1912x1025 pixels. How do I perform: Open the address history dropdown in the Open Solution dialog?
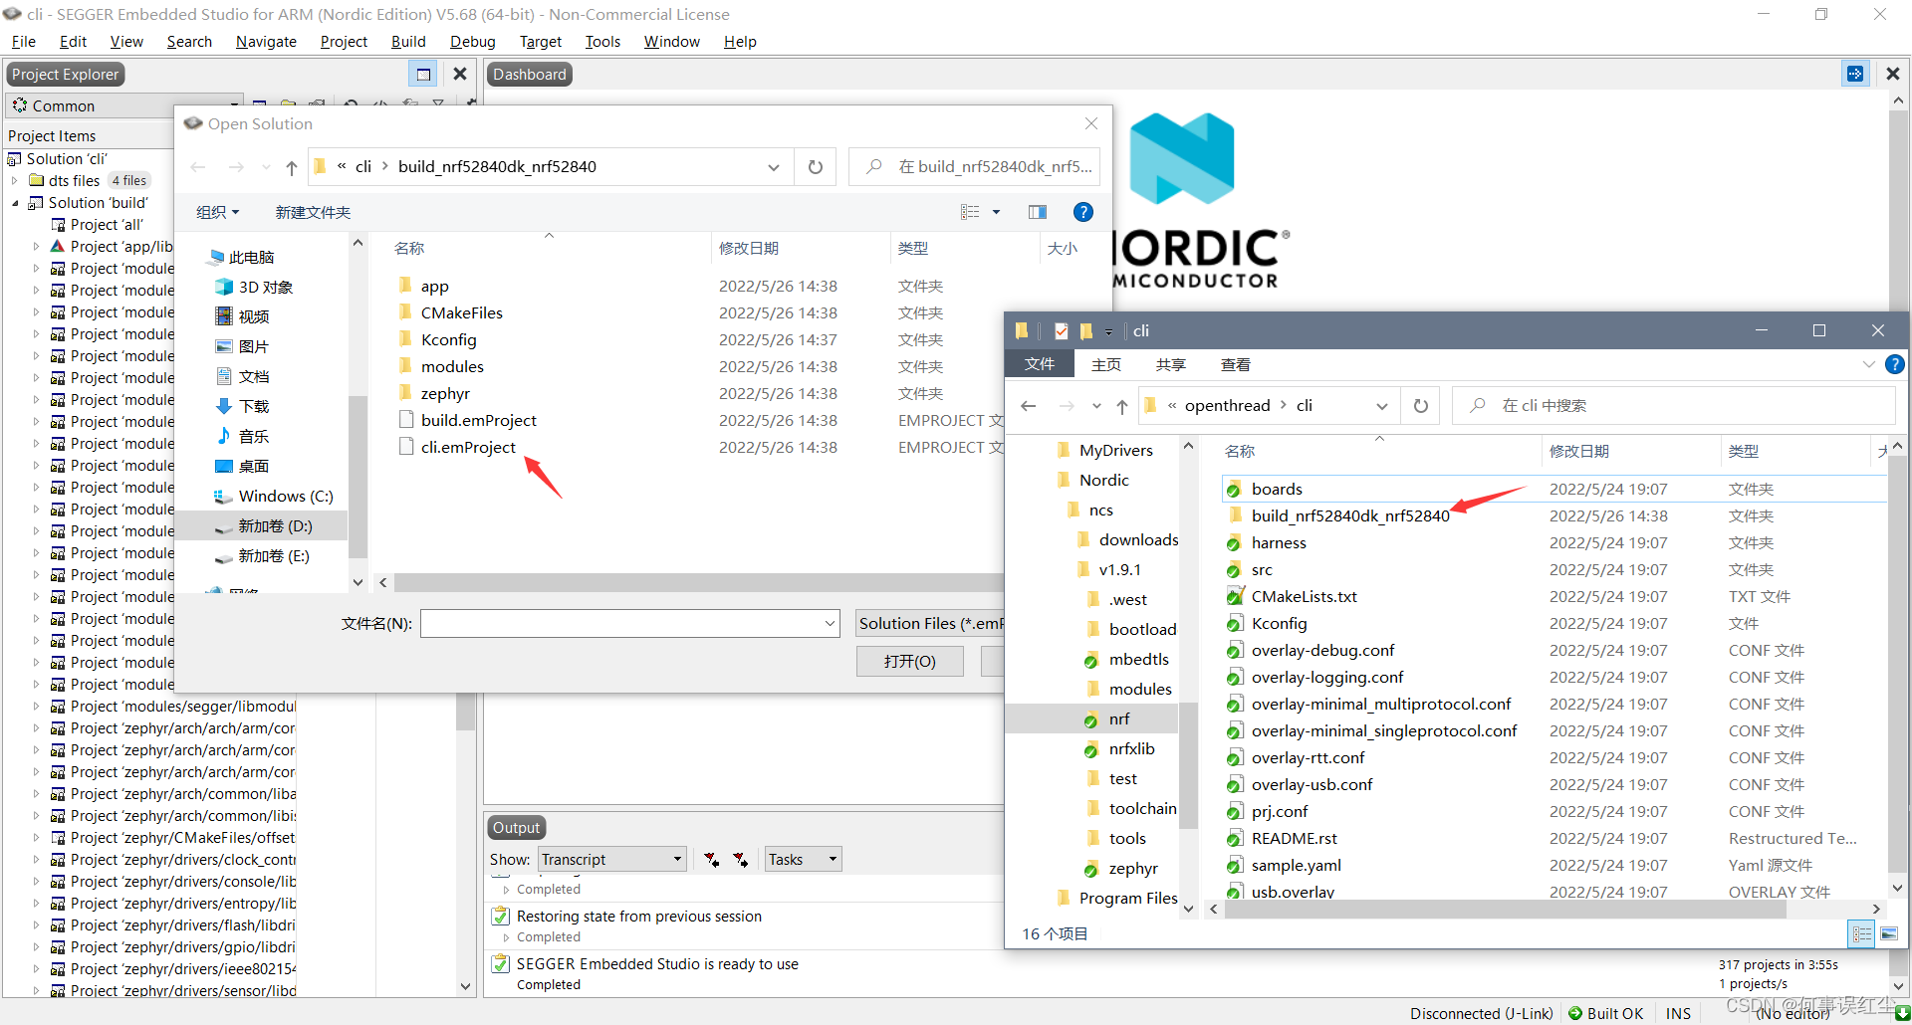point(773,167)
